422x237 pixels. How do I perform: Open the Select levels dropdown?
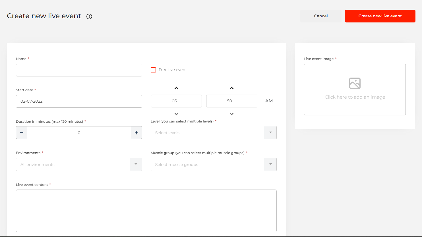pyautogui.click(x=213, y=133)
